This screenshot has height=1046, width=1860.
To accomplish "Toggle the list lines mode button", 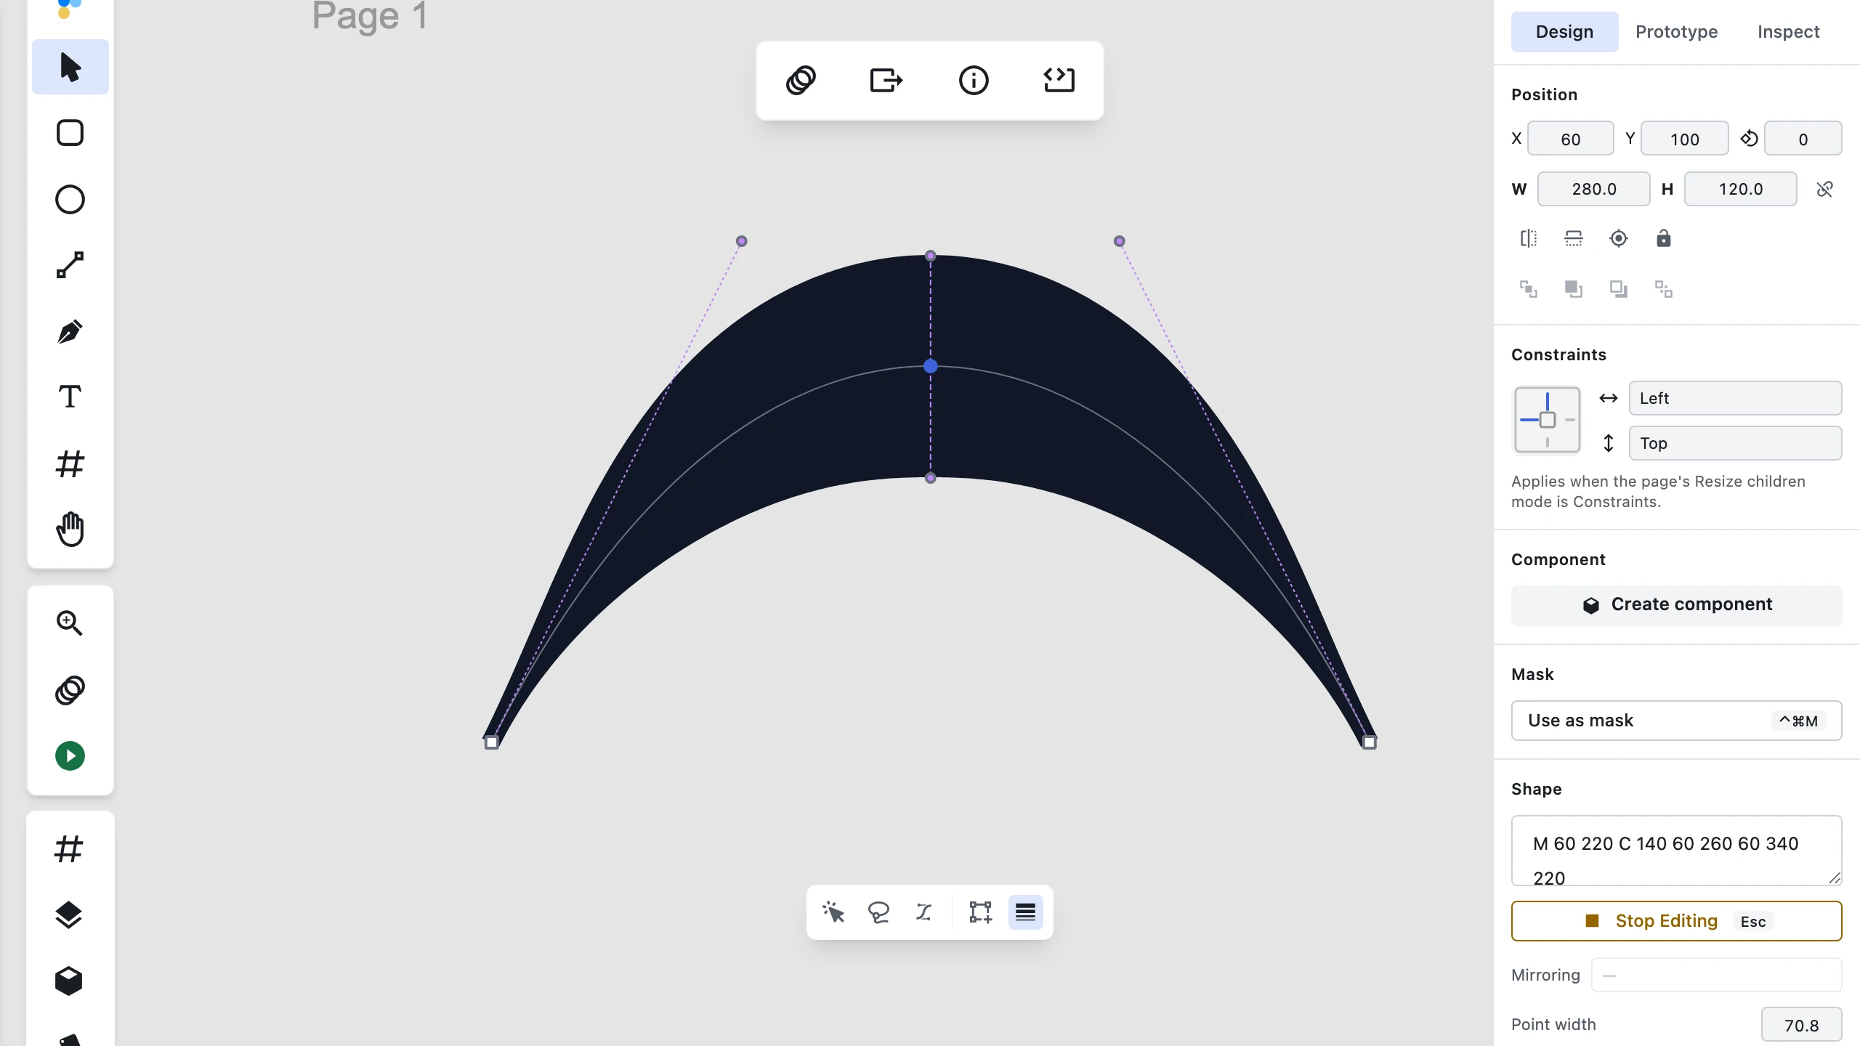I will (1025, 912).
